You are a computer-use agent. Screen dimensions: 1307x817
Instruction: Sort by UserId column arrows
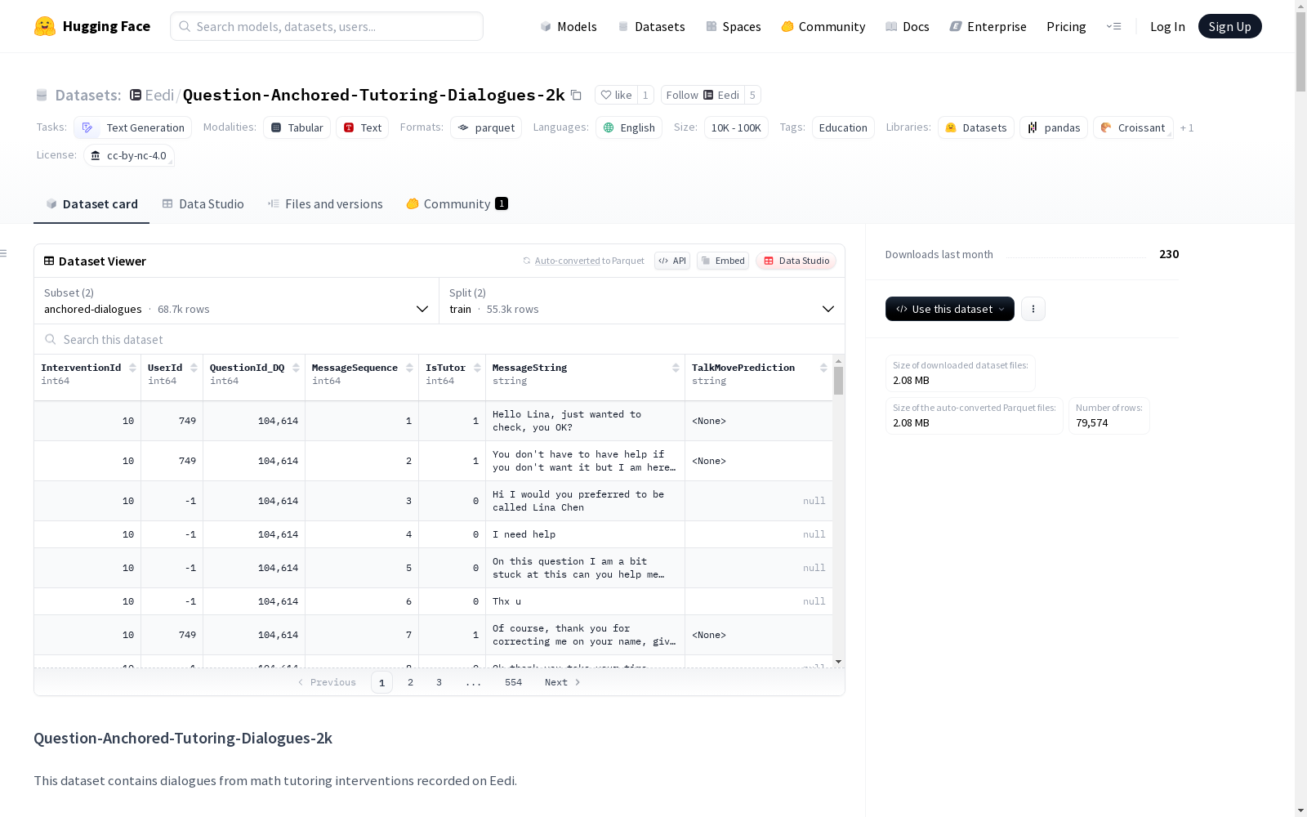click(x=194, y=368)
